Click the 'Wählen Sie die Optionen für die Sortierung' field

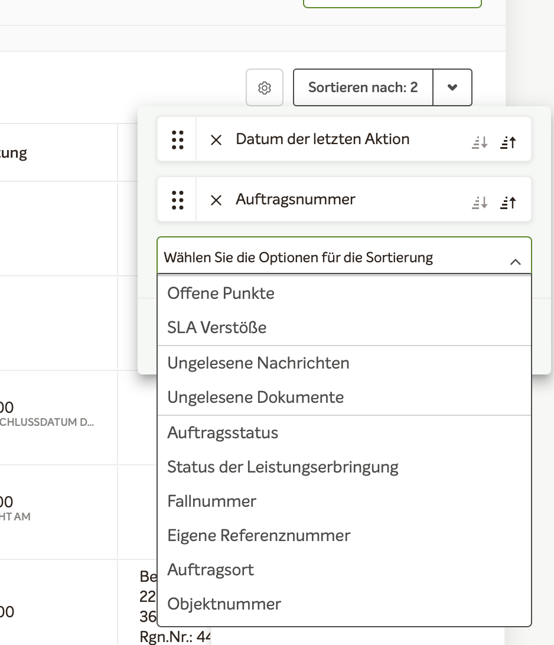[x=344, y=256]
